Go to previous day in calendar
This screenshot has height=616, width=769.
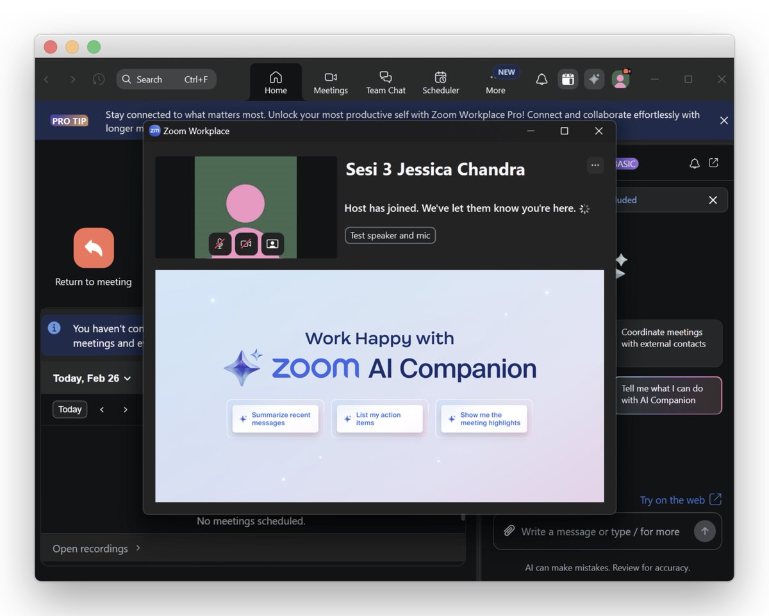point(102,410)
